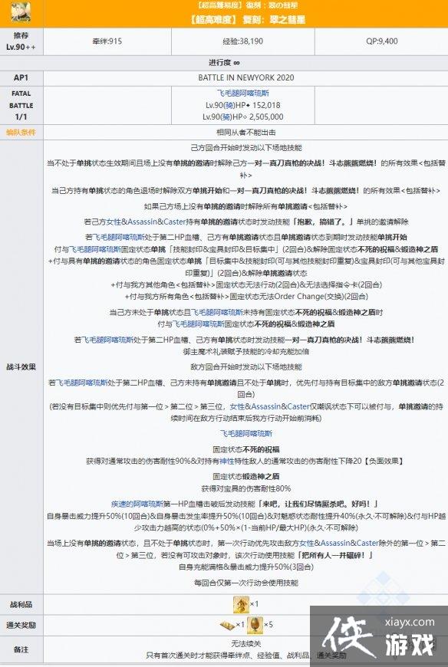Open the gold statue loot drop icon

pyautogui.click(x=241, y=604)
